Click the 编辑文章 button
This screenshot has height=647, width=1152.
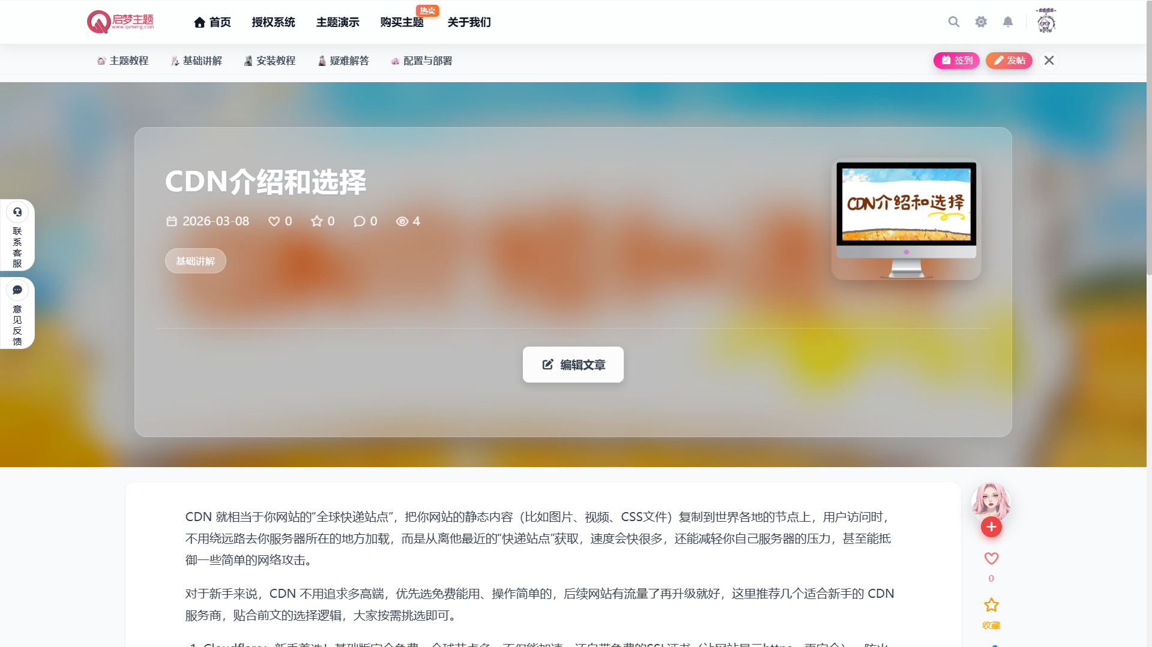pyautogui.click(x=573, y=365)
